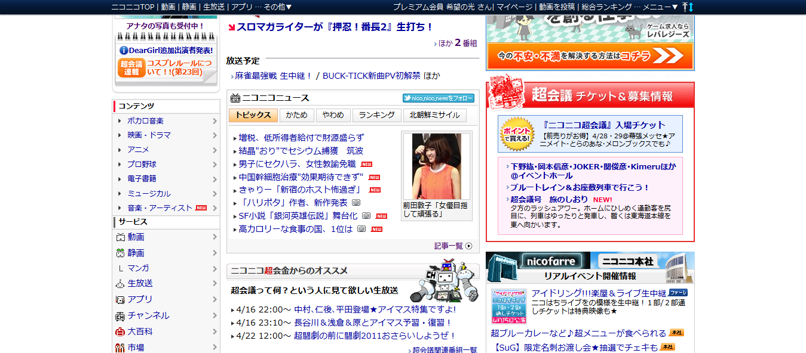This screenshot has height=353, width=806.
Task: Click the ニコニコニュース TV header icon
Action: tap(235, 98)
